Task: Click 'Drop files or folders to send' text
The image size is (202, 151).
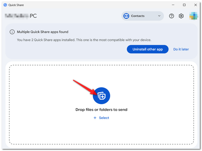Action: (x=102, y=109)
